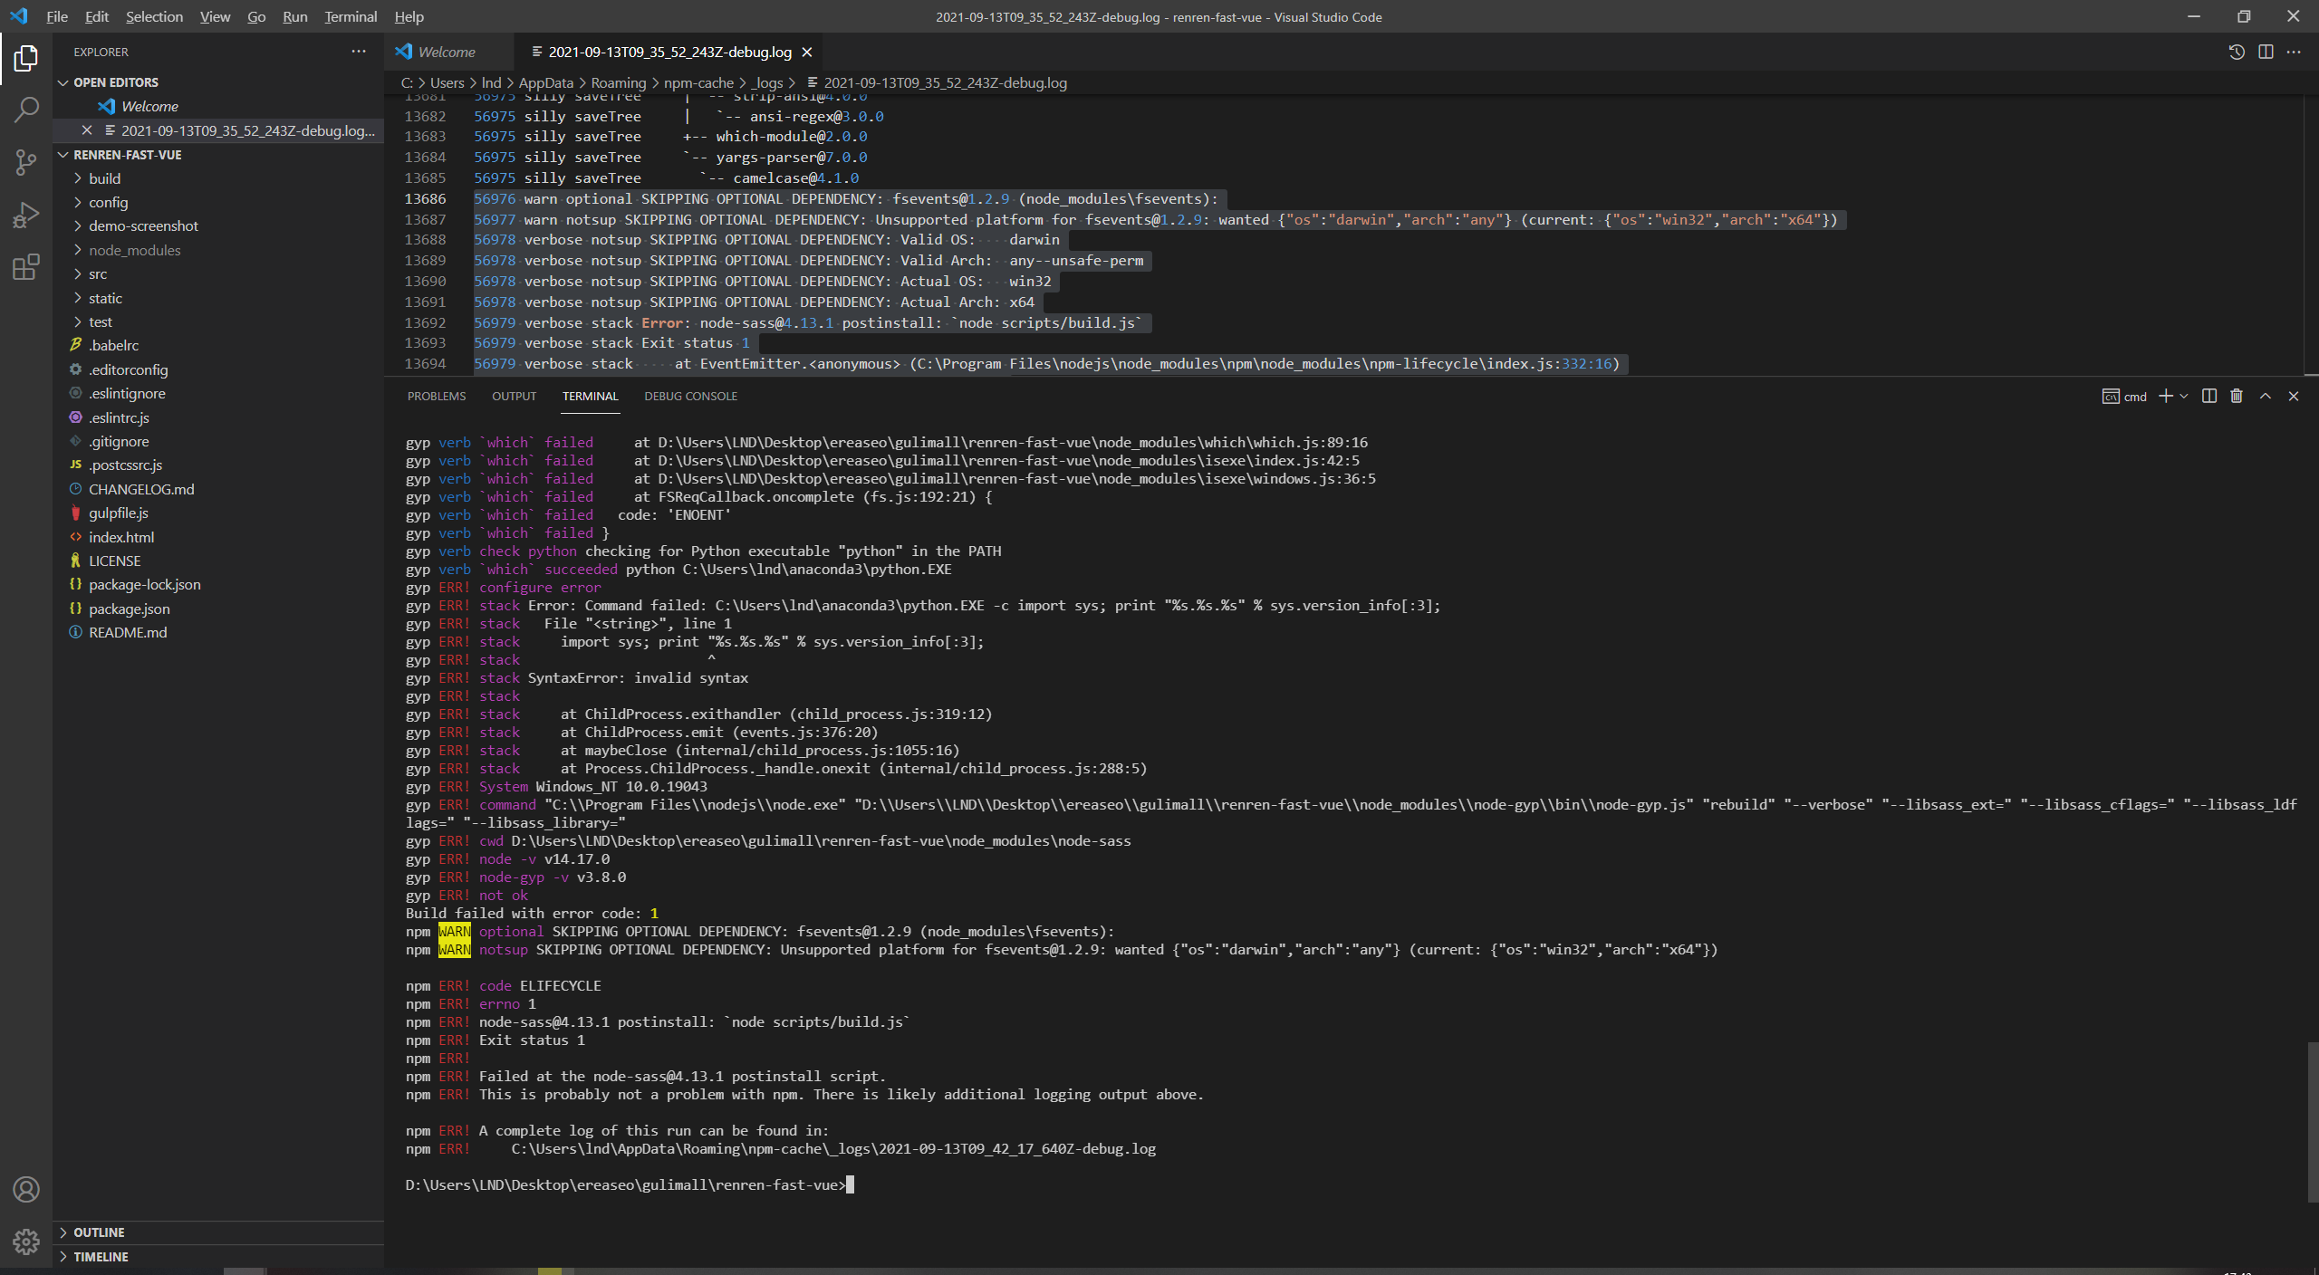The width and height of the screenshot is (2319, 1275).
Task: Open the Search view in activity bar
Action: tap(26, 110)
